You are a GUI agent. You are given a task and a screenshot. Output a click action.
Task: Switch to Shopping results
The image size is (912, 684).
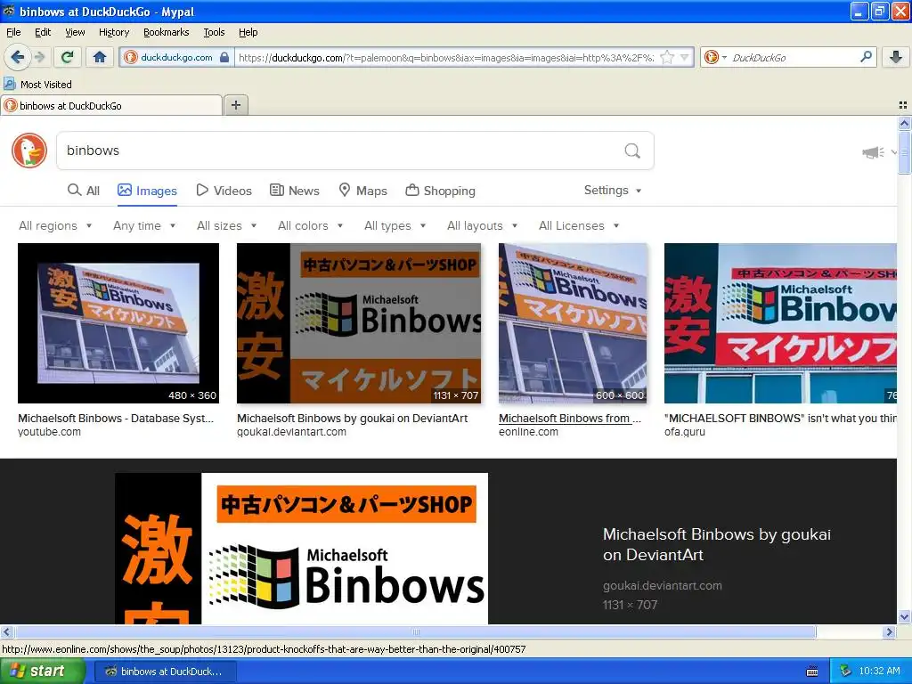pyautogui.click(x=440, y=191)
